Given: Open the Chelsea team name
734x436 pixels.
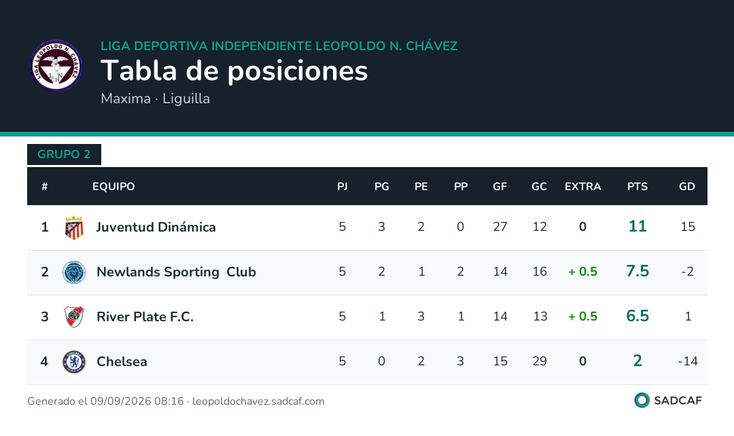Looking at the screenshot, I should (122, 361).
